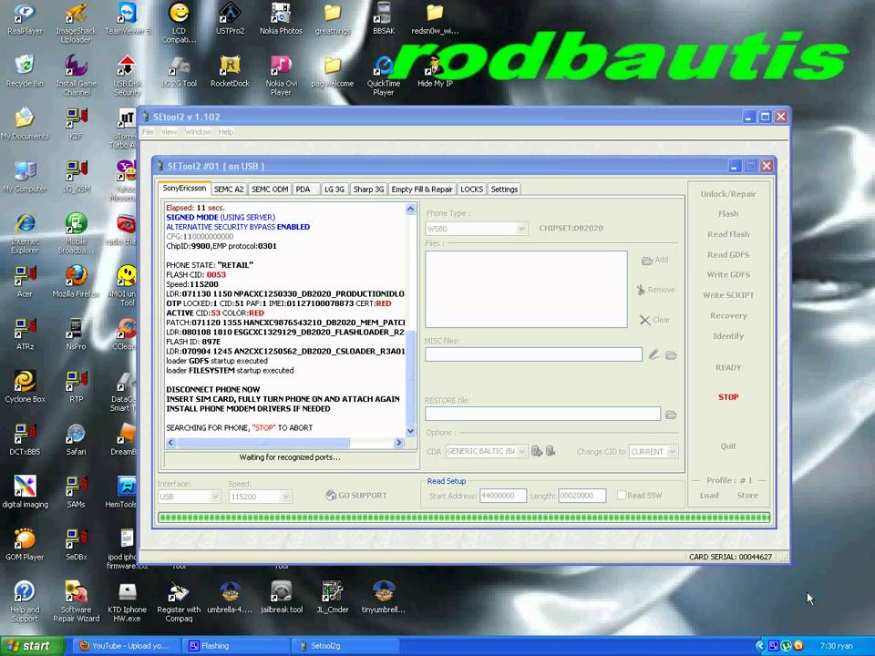Open the greathings folder icon
This screenshot has height=656, width=875.
click(x=333, y=18)
